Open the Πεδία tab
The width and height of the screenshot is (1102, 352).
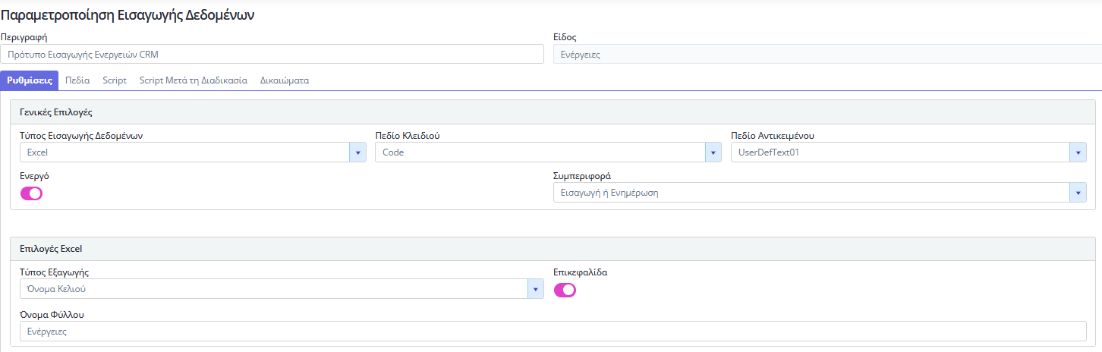pyautogui.click(x=77, y=80)
